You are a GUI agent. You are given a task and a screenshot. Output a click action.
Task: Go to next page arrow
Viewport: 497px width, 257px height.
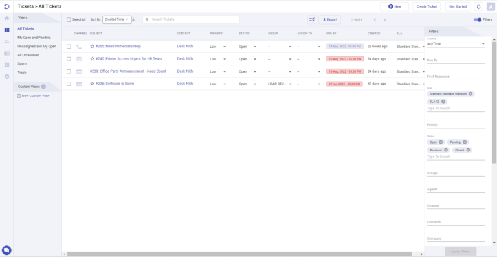[x=384, y=20]
